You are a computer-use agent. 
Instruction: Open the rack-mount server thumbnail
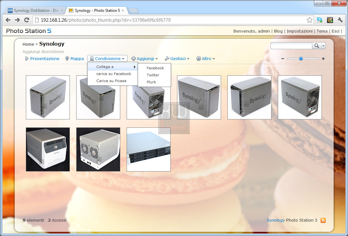pos(148,149)
